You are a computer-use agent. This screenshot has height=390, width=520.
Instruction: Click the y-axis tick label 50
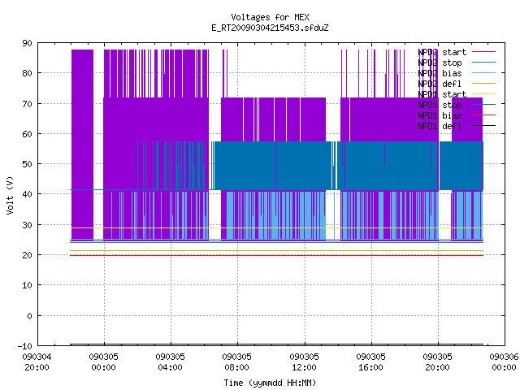(28, 164)
